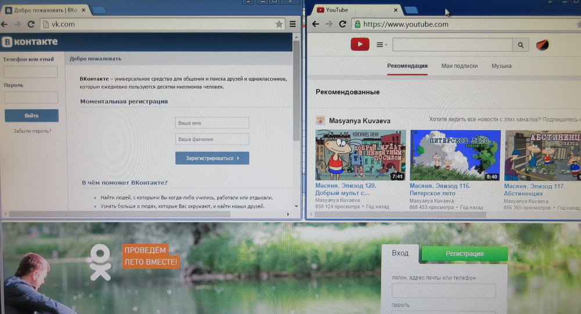Open Chrome menu in the vk.com window
The width and height of the screenshot is (581, 314).
click(x=293, y=24)
